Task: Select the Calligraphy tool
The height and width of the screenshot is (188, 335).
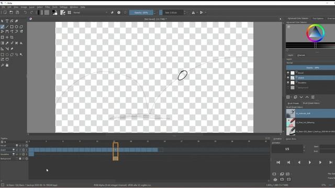Action: (16, 21)
